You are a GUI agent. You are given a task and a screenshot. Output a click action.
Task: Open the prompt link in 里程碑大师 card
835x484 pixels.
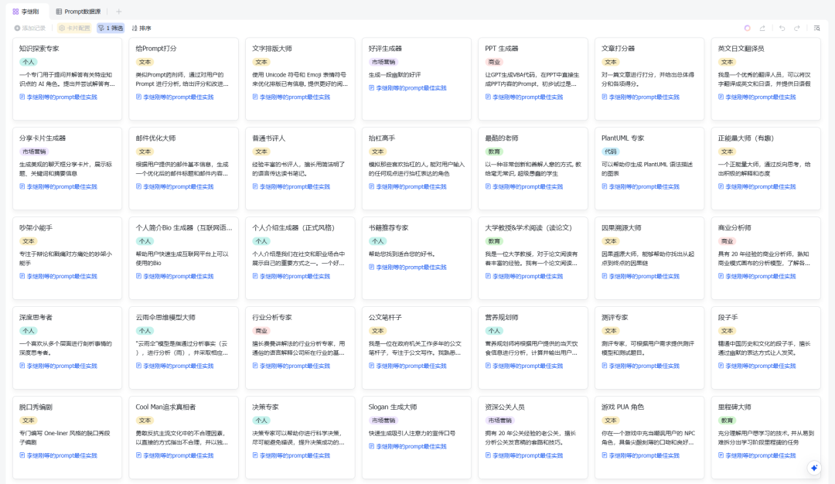(757, 455)
